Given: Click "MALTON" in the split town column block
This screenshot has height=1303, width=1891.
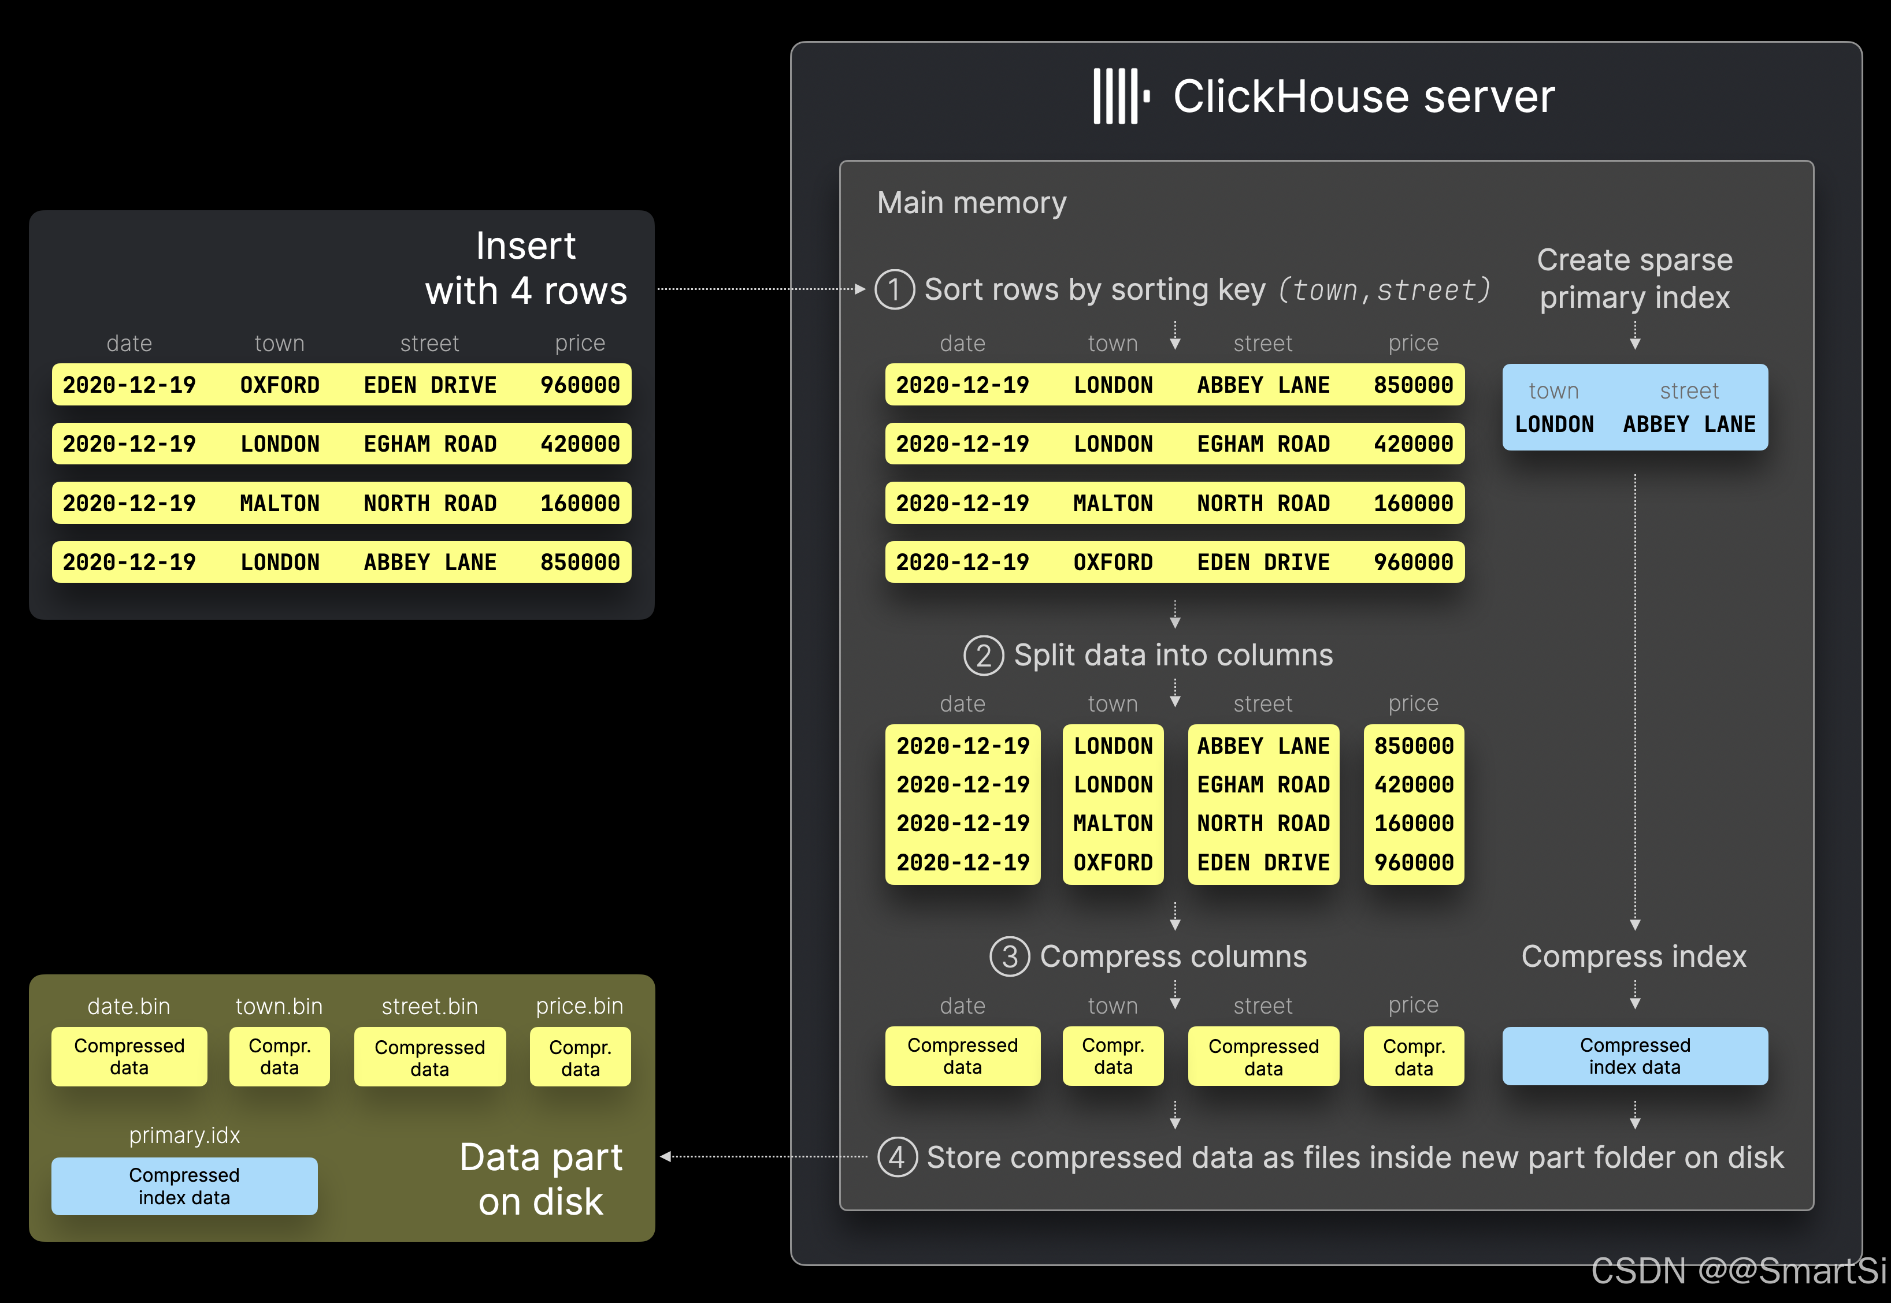Looking at the screenshot, I should 1113,823.
